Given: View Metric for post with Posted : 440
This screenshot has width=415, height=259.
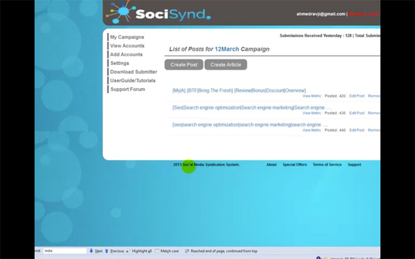Looking at the screenshot, I should tap(312, 131).
